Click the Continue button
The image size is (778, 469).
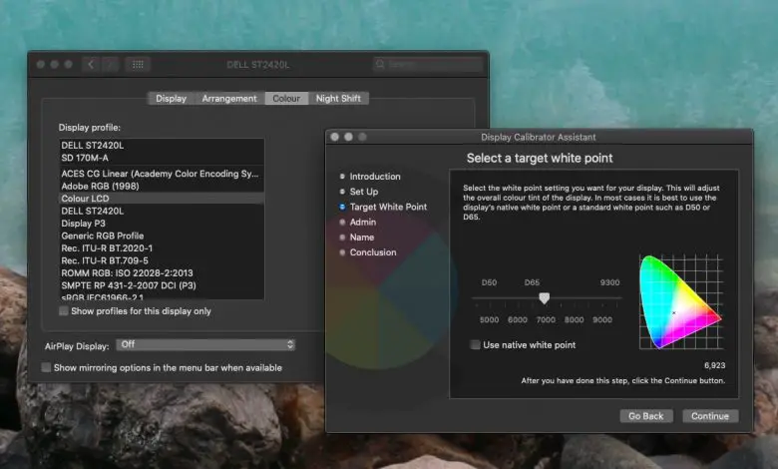pos(710,416)
